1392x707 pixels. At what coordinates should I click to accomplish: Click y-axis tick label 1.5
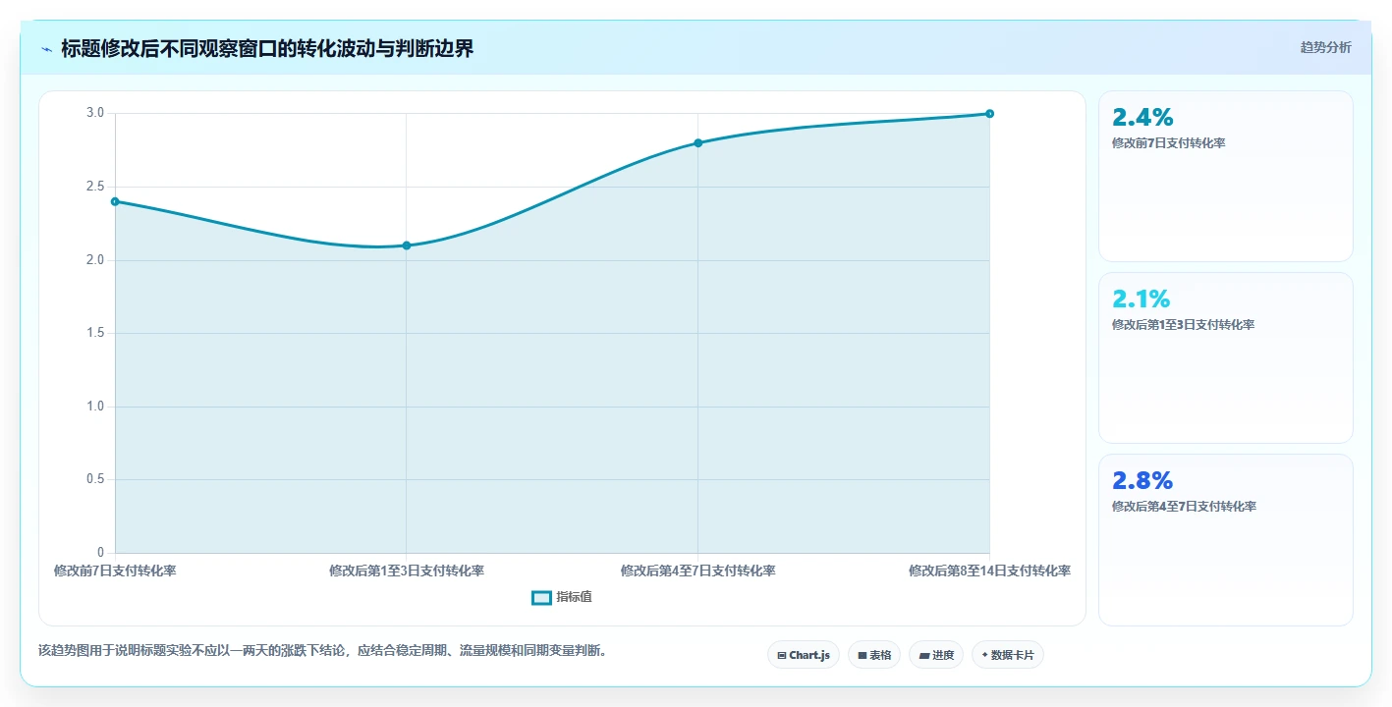click(95, 333)
